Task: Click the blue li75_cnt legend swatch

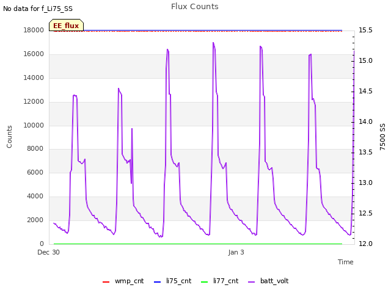Action: pyautogui.click(x=158, y=282)
